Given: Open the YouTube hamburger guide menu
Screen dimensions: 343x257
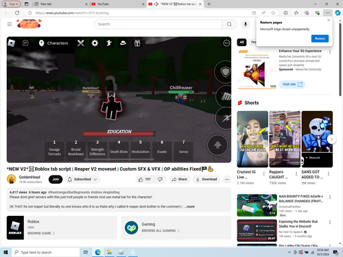Looking at the screenshot, I should (x=10, y=24).
